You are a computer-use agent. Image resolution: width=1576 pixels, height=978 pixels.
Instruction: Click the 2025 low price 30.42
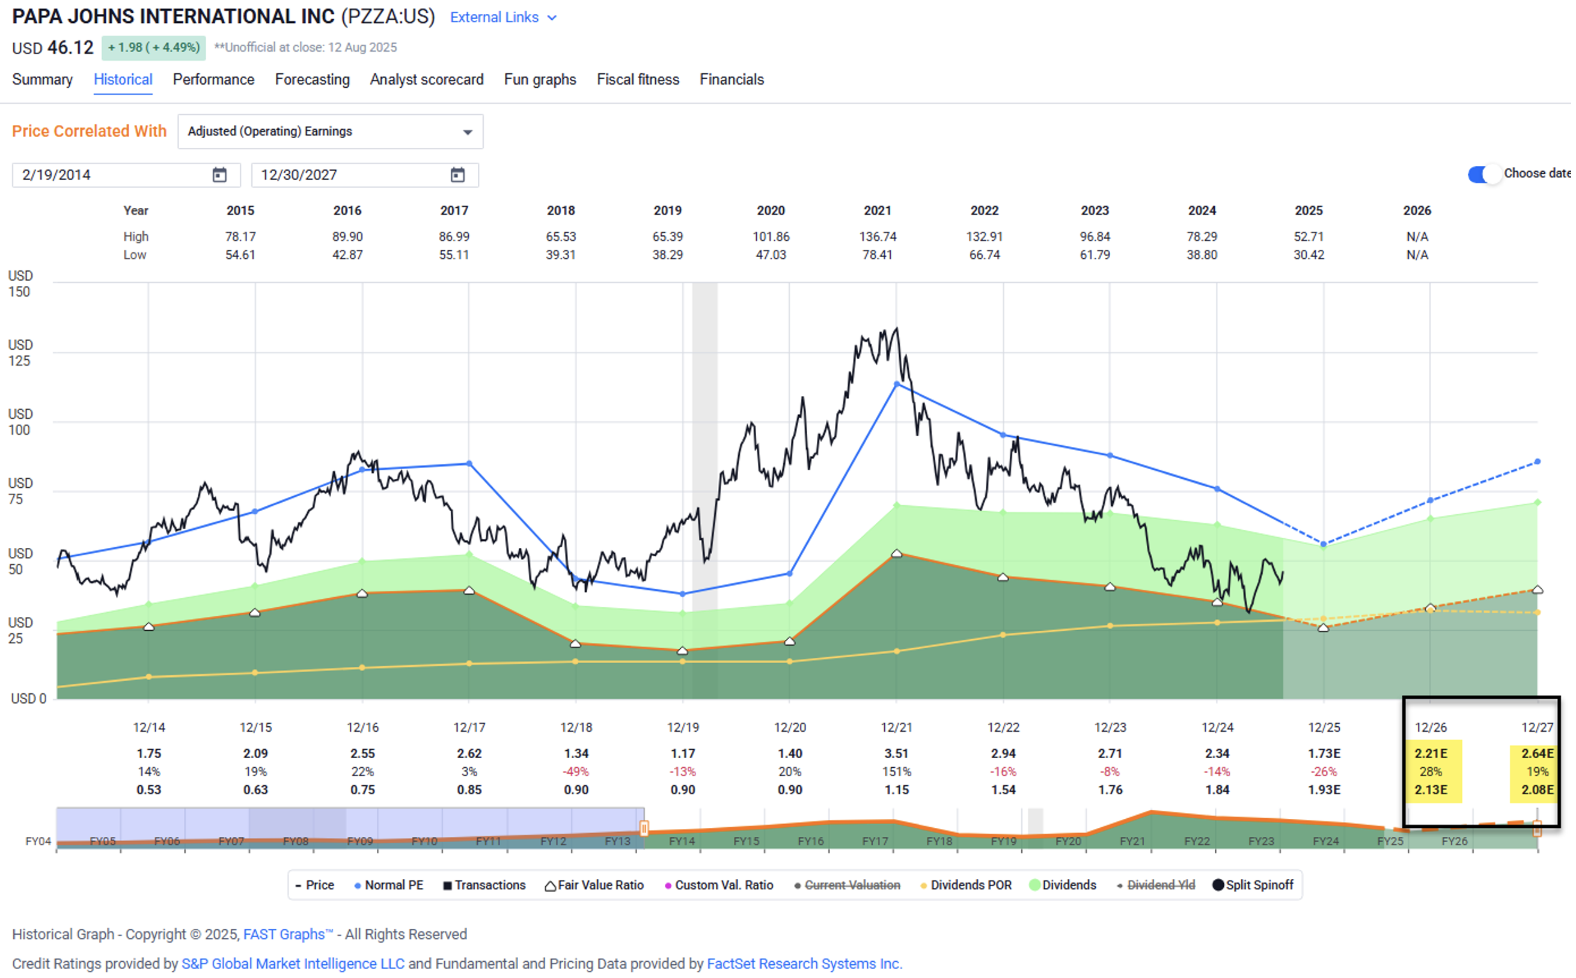(1309, 255)
